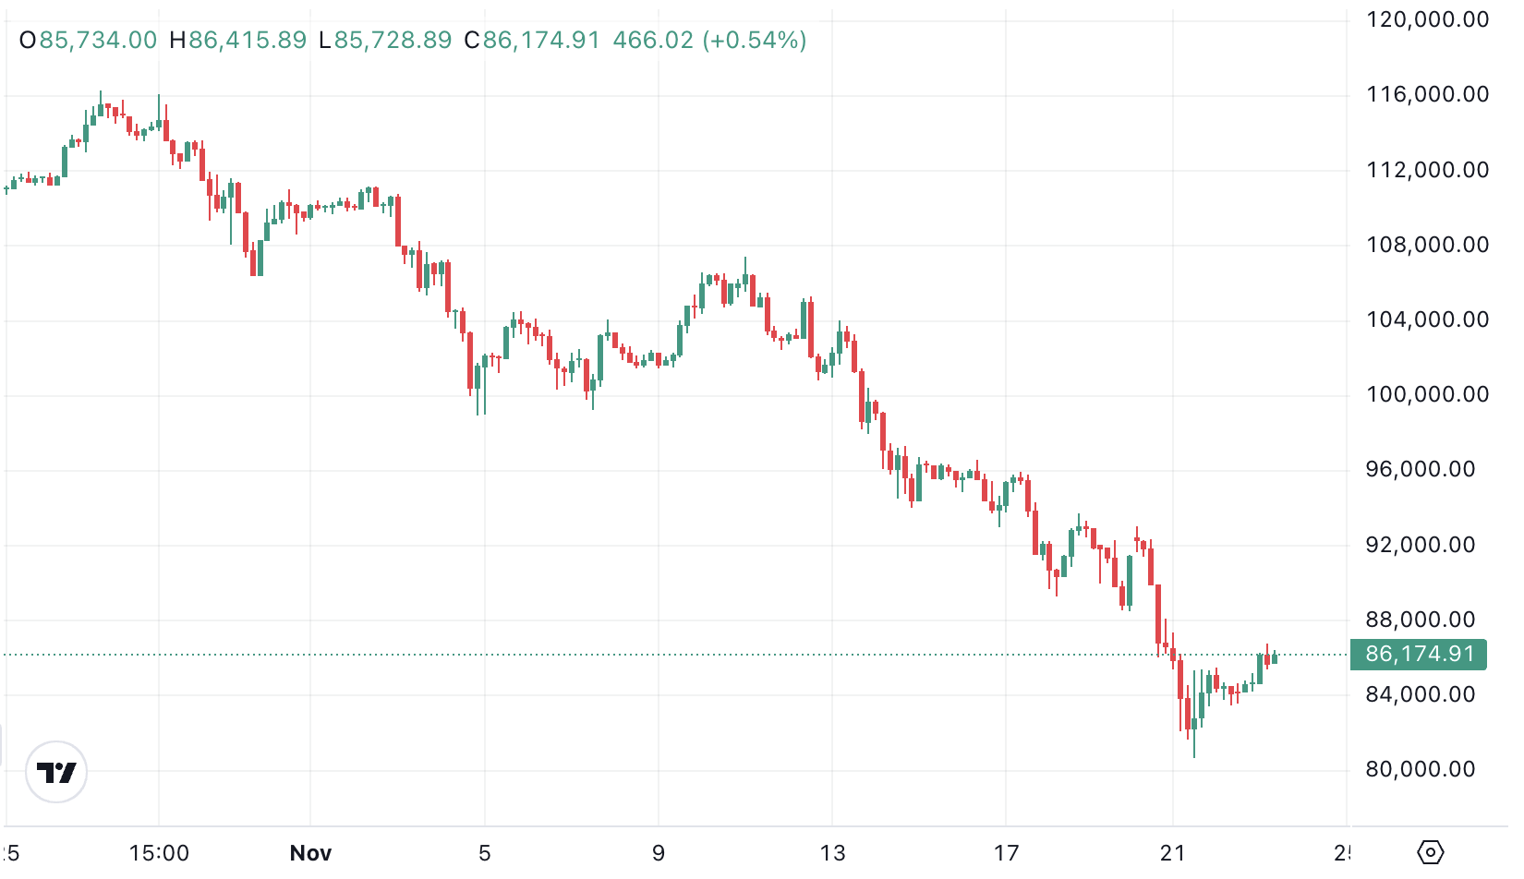The width and height of the screenshot is (1524, 879).
Task: Click date 5 on the time axis
Action: [x=485, y=853]
